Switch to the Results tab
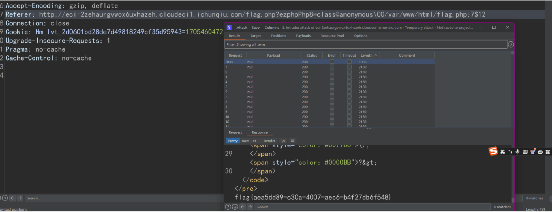This screenshot has width=552, height=212. pos(235,36)
